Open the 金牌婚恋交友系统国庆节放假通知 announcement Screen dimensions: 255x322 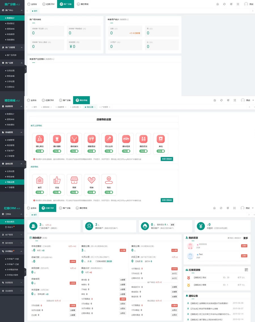(x=209, y=303)
